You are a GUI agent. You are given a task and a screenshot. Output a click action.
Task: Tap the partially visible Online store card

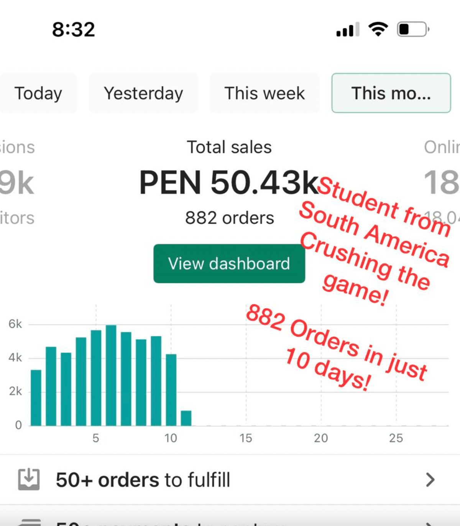click(442, 182)
